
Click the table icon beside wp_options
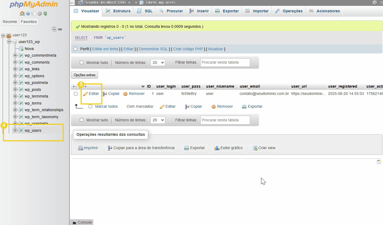pyautogui.click(x=21, y=76)
